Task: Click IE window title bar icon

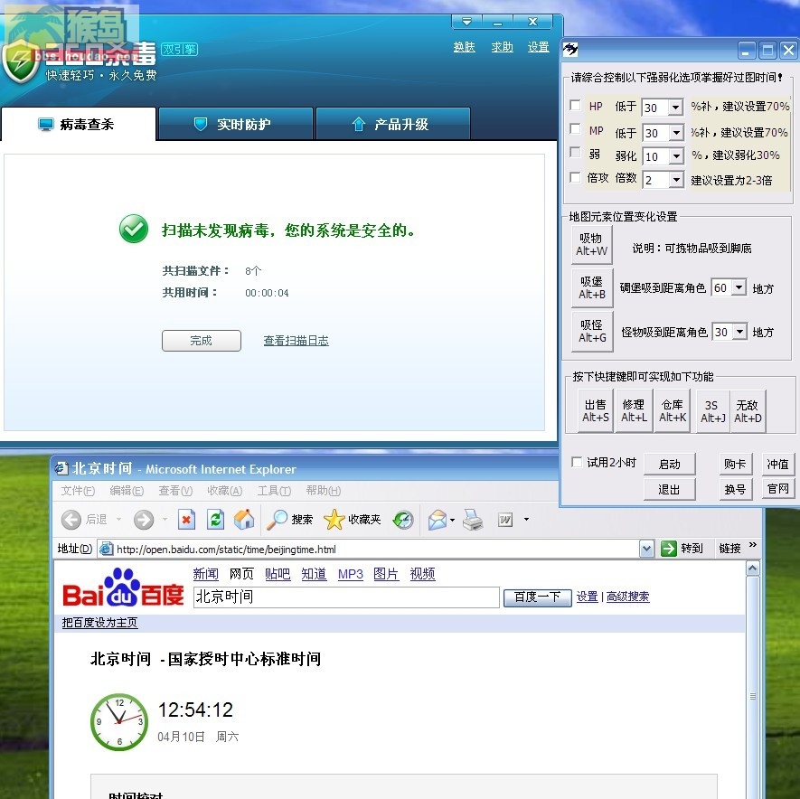Action: click(62, 468)
